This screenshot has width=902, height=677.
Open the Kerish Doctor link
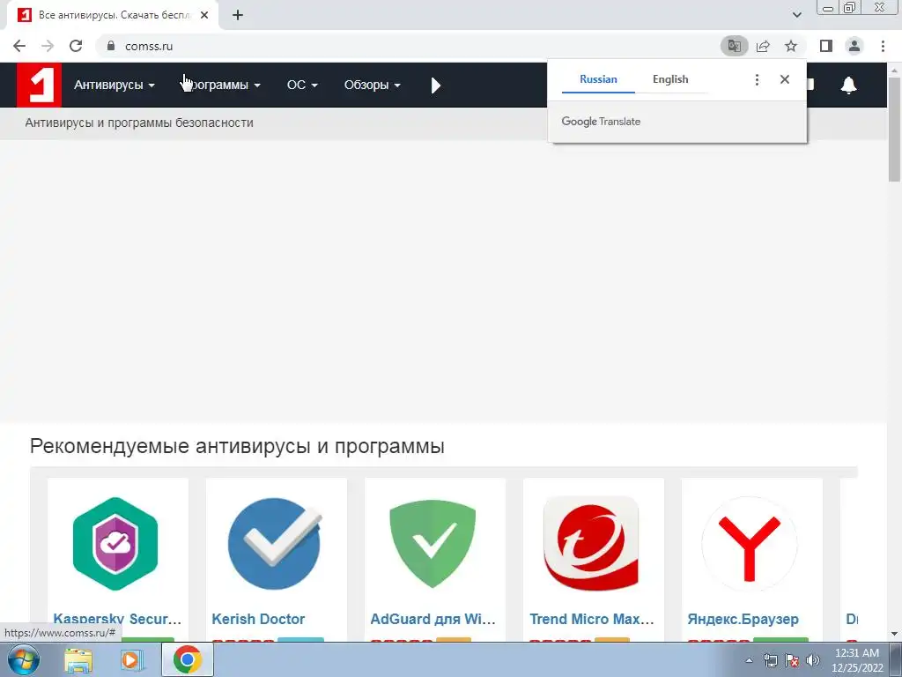coord(258,619)
